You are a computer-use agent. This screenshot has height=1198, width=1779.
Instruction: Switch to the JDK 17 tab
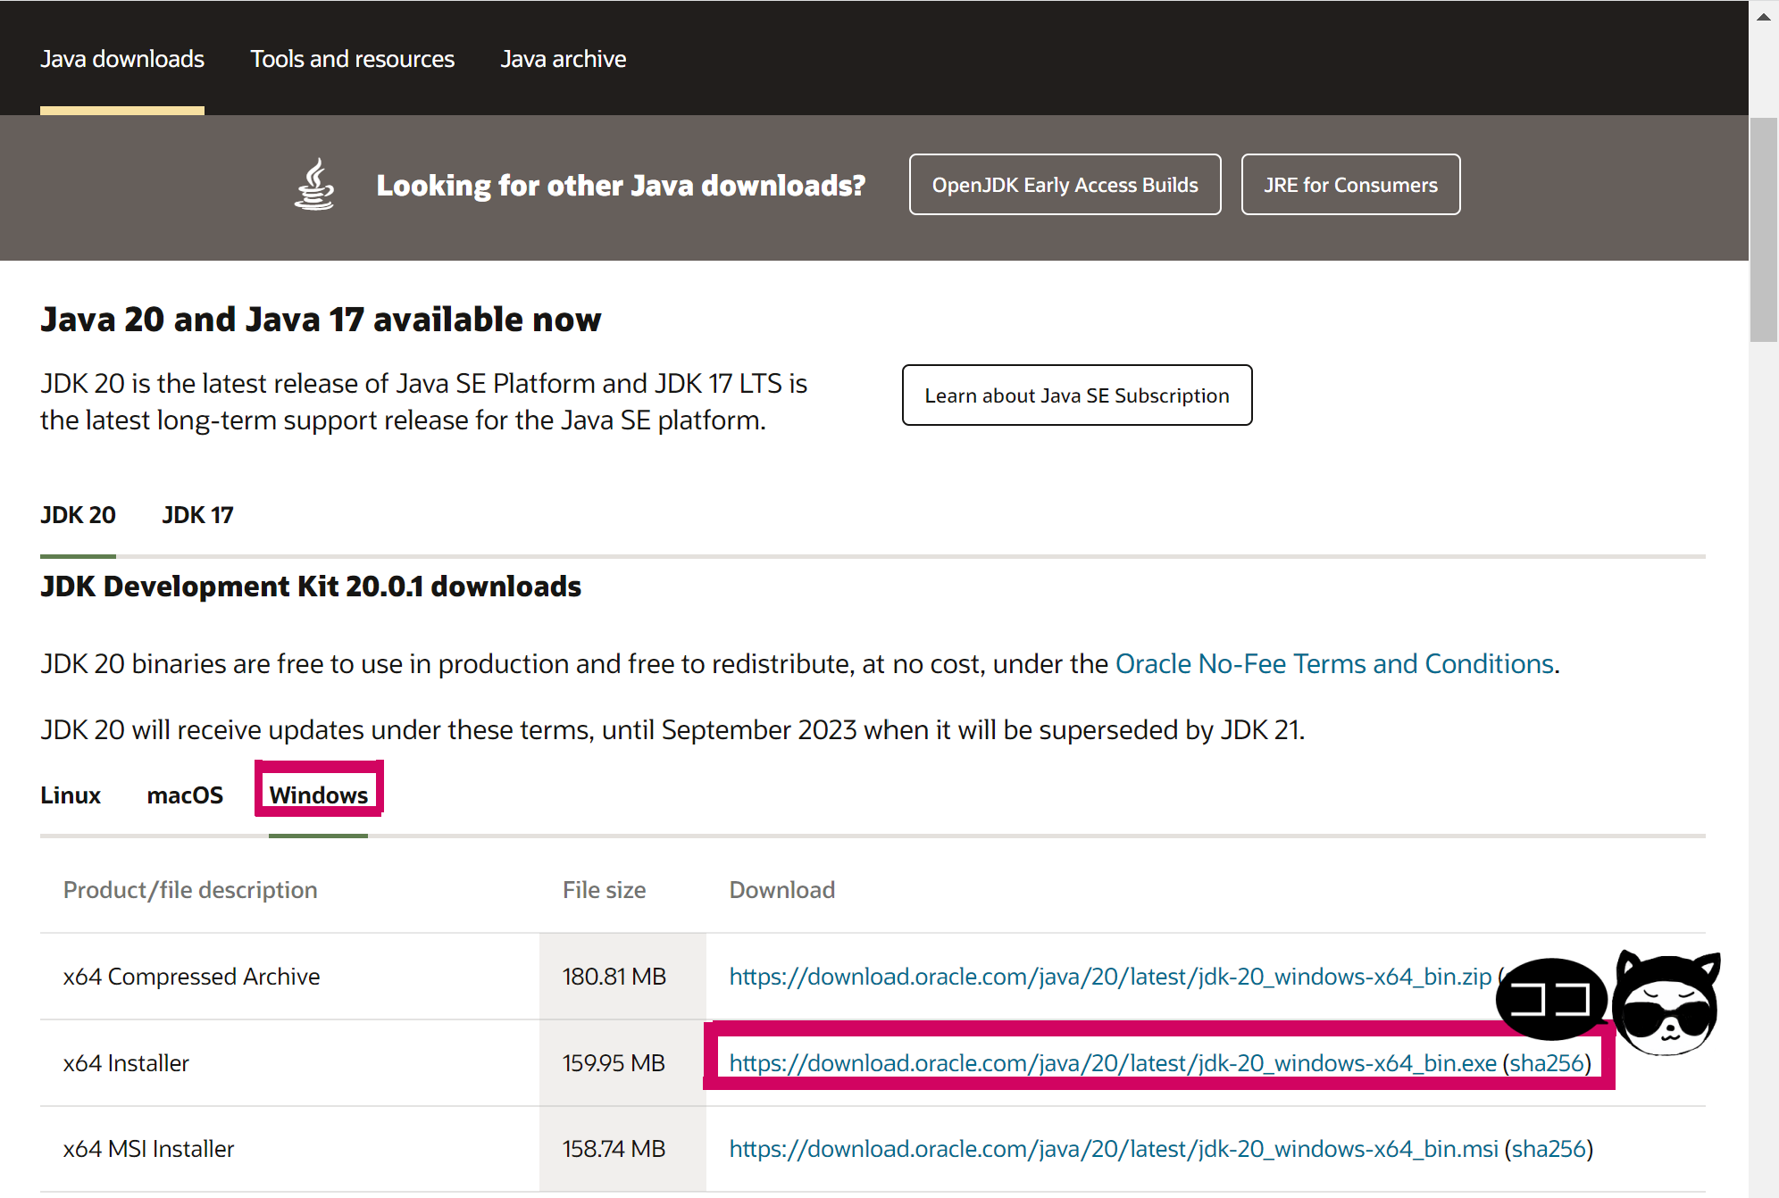pos(197,515)
